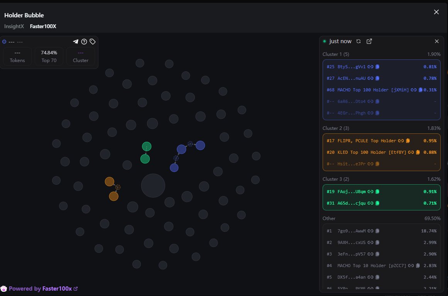Click the Cluster 1 (5) header
The height and width of the screenshot is (296, 448).
click(336, 54)
